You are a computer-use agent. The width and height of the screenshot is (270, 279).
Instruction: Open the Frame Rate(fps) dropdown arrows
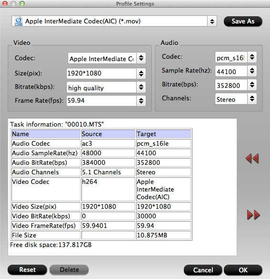(141, 101)
